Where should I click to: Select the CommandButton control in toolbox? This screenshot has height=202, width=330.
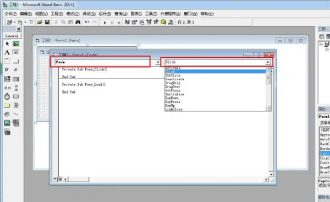coord(16,61)
